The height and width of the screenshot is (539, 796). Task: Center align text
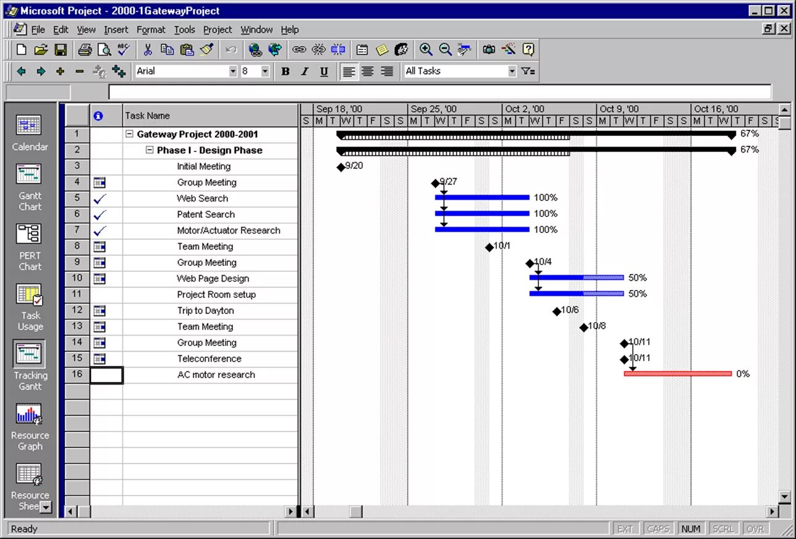(x=368, y=72)
